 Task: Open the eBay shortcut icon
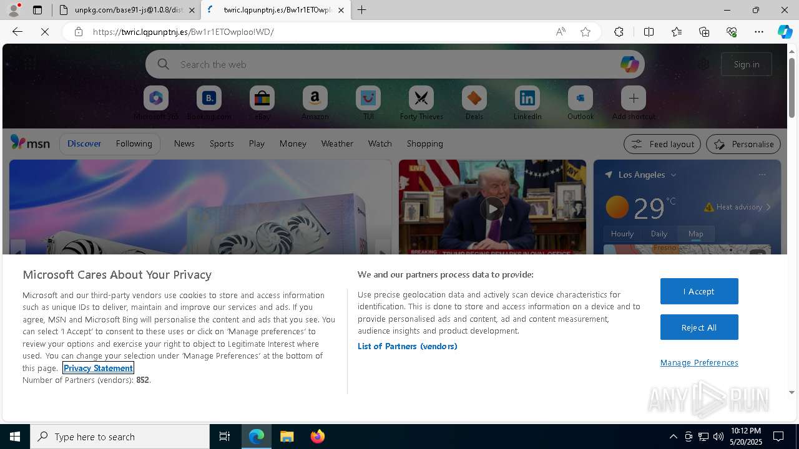point(262,98)
